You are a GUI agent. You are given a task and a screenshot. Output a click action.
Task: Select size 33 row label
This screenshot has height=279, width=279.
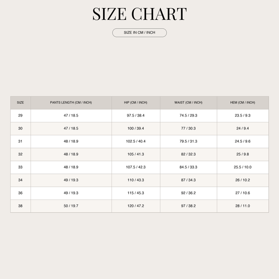point(20,167)
